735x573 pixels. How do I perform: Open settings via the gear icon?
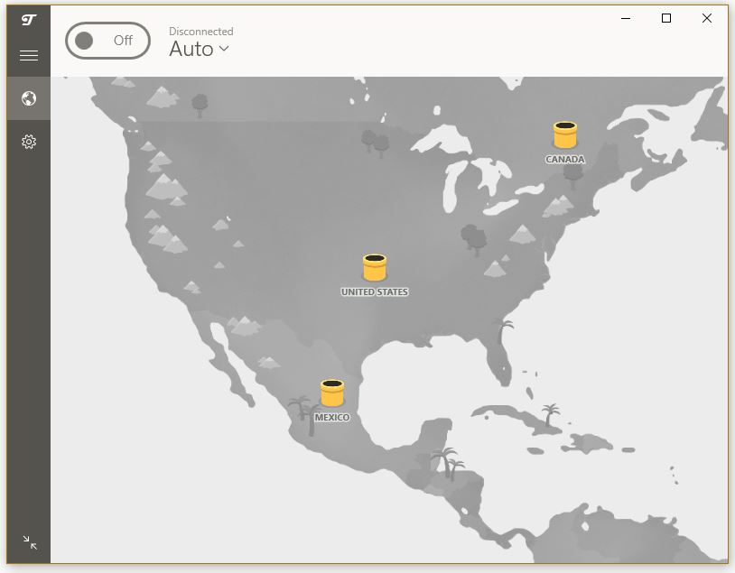tap(29, 142)
